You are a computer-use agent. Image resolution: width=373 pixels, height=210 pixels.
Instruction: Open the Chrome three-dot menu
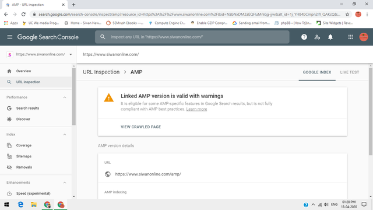[x=367, y=14]
